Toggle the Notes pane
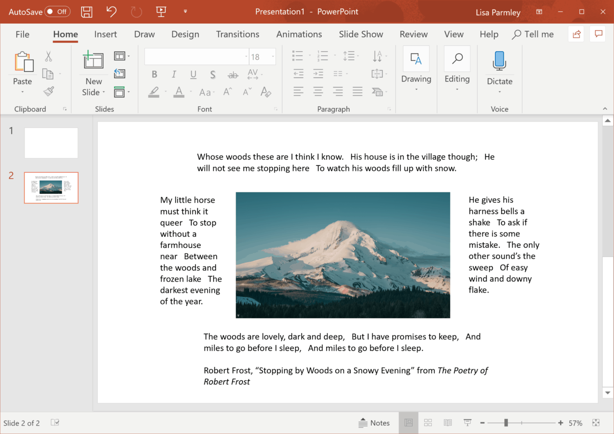The height and width of the screenshot is (434, 614). pyautogui.click(x=374, y=423)
